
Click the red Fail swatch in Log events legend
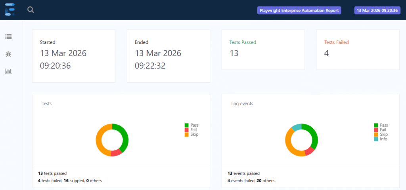(376, 130)
